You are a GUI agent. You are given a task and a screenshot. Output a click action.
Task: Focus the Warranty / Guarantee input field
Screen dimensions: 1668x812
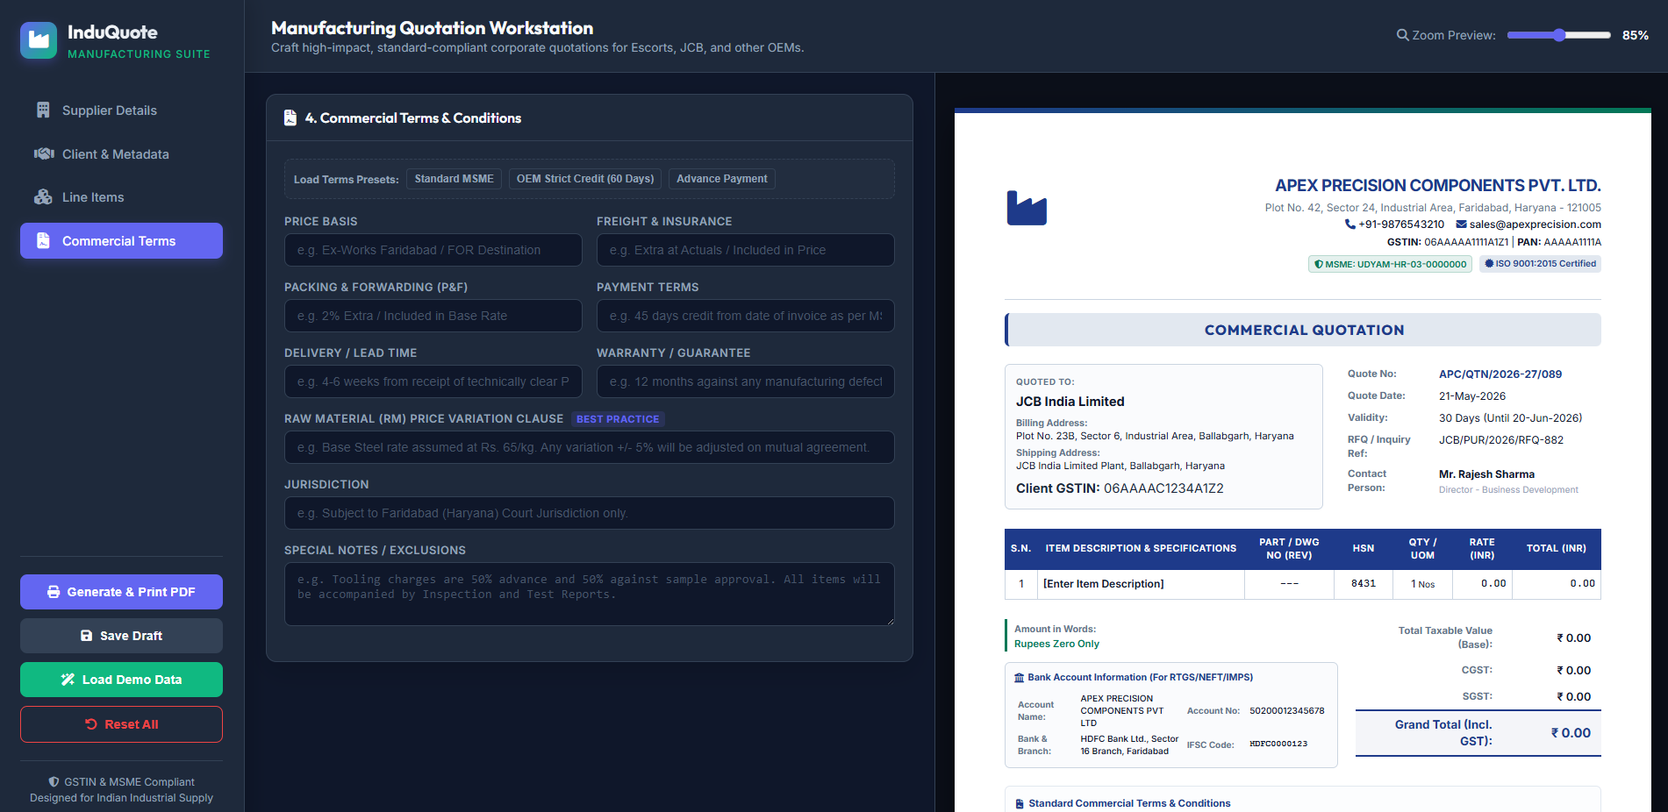tap(746, 381)
